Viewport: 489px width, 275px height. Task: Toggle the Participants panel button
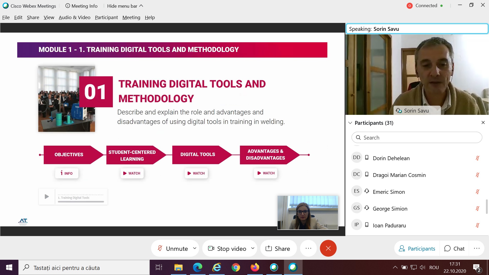(x=417, y=249)
